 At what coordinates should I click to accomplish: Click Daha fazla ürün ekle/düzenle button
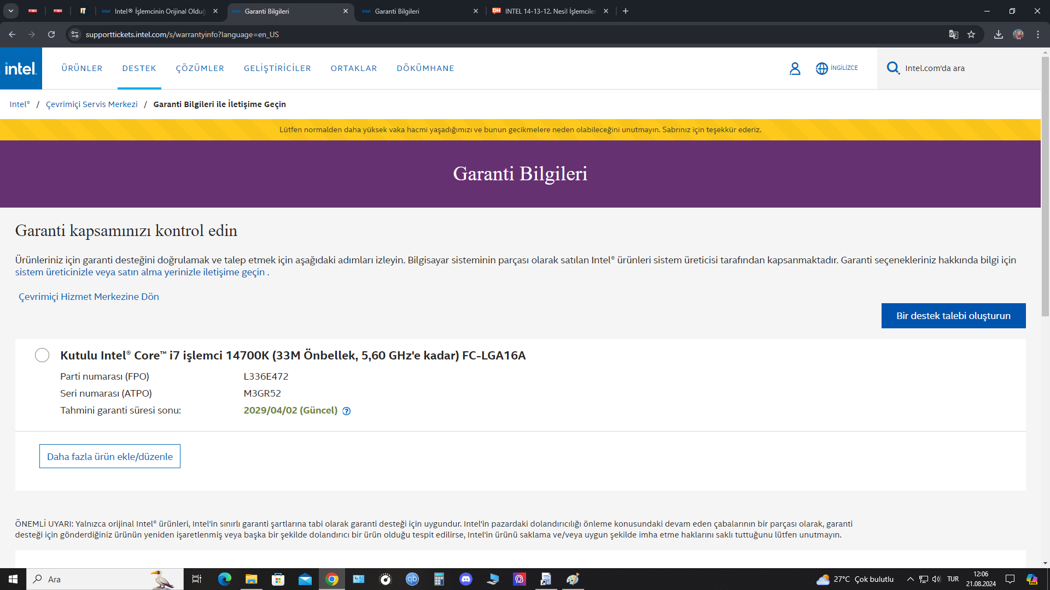pos(110,456)
